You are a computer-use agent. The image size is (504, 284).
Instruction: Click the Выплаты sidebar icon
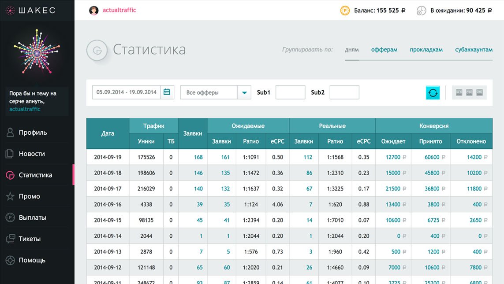click(10, 218)
